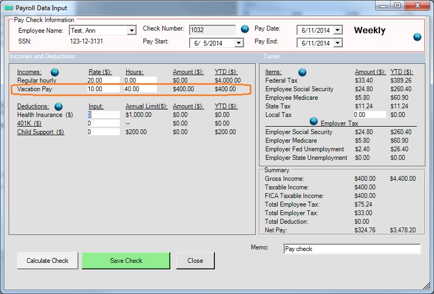The height and width of the screenshot is (294, 434).
Task: Click the Vacation Pay hours field
Action: pos(140,89)
